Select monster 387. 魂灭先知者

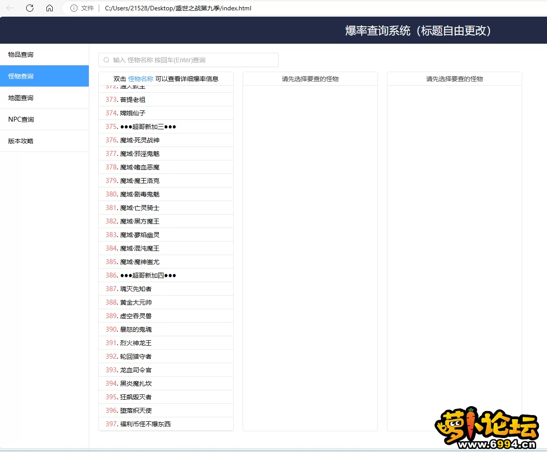tap(166, 289)
